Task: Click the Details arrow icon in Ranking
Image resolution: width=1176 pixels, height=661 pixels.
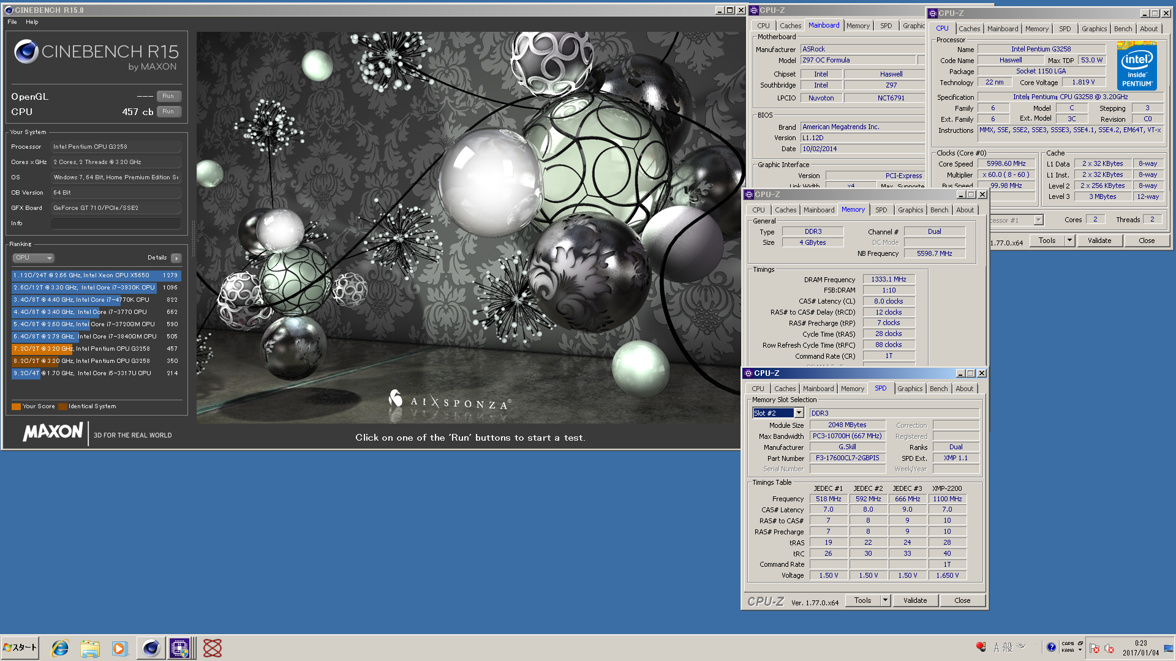Action: (x=176, y=258)
